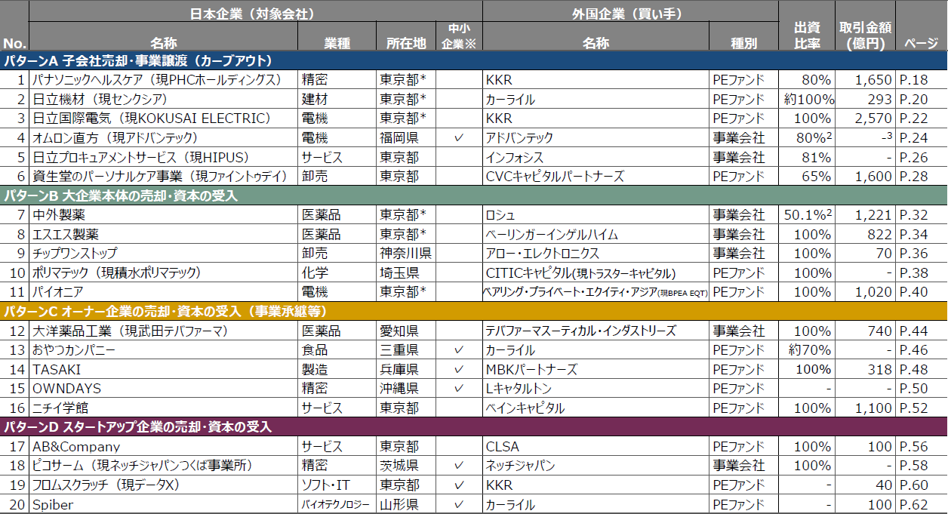Select the 沖縄県 location cell
The height and width of the screenshot is (514, 948).
[x=406, y=389]
